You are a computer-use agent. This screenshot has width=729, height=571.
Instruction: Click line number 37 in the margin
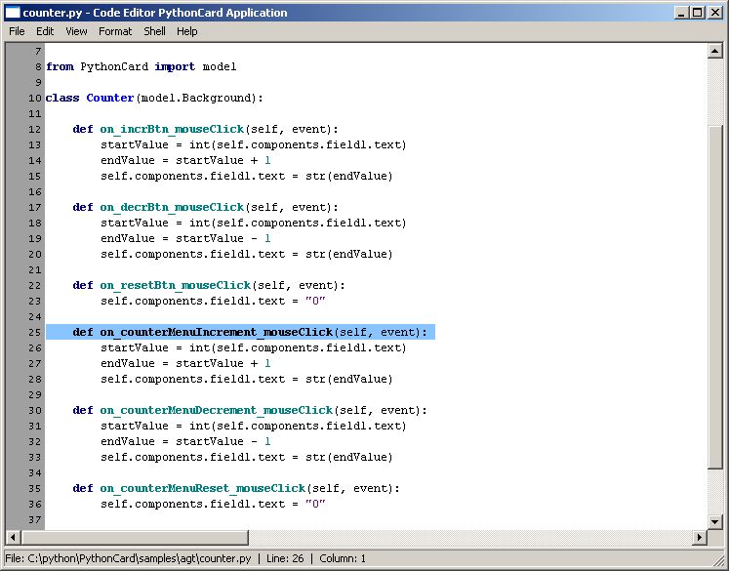35,520
